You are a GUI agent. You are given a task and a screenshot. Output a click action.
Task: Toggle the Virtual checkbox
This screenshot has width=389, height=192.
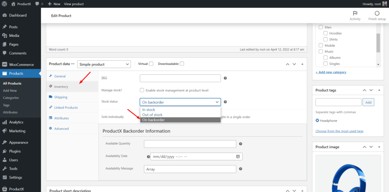pyautogui.click(x=151, y=64)
